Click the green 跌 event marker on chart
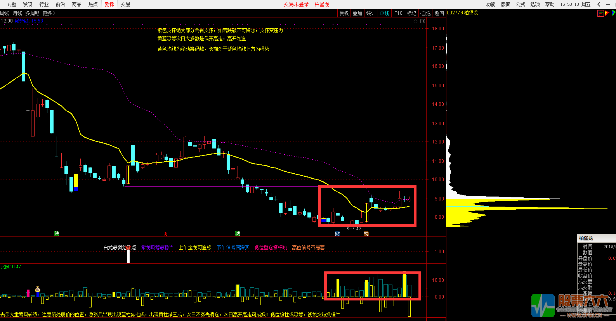The image size is (616, 321). point(57,233)
